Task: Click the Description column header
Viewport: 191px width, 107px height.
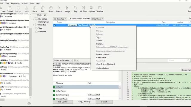Action: coord(110,22)
